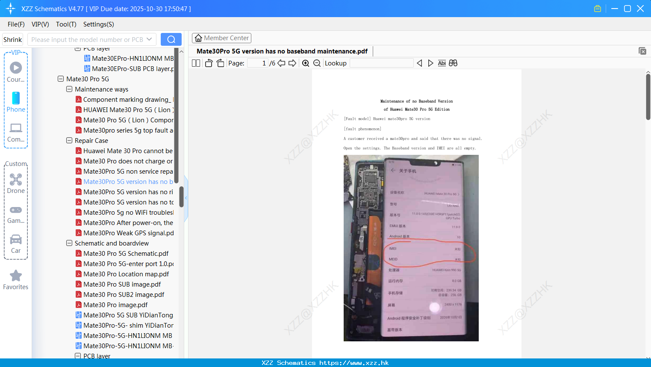The height and width of the screenshot is (367, 651).
Task: Open Mate30Pro 5G non service repair
Action: 124,171
